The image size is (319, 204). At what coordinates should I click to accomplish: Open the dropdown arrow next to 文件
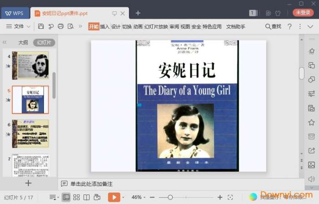coord(29,26)
